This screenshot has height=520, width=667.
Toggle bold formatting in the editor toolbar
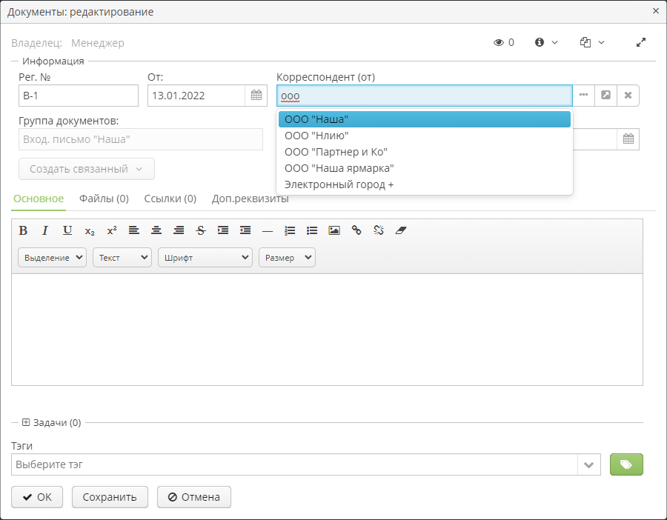(23, 230)
